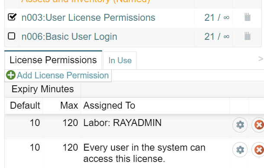Viewport: 264px width, 168px height.
Task: Select the Every user in the system text
Action: point(144,153)
